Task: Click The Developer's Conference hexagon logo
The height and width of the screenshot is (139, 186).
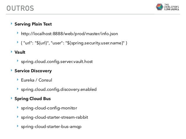Action: (159, 7)
